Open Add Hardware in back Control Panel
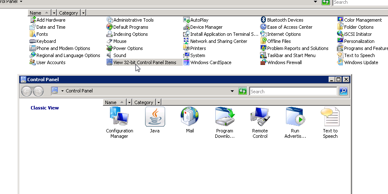Image resolution: width=388 pixels, height=194 pixels. (48, 20)
